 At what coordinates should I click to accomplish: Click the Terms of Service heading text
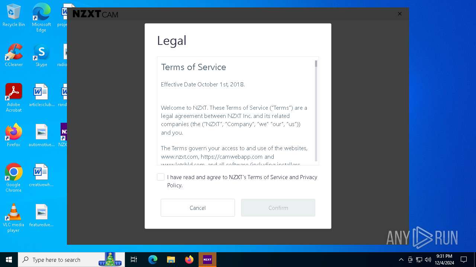(193, 67)
